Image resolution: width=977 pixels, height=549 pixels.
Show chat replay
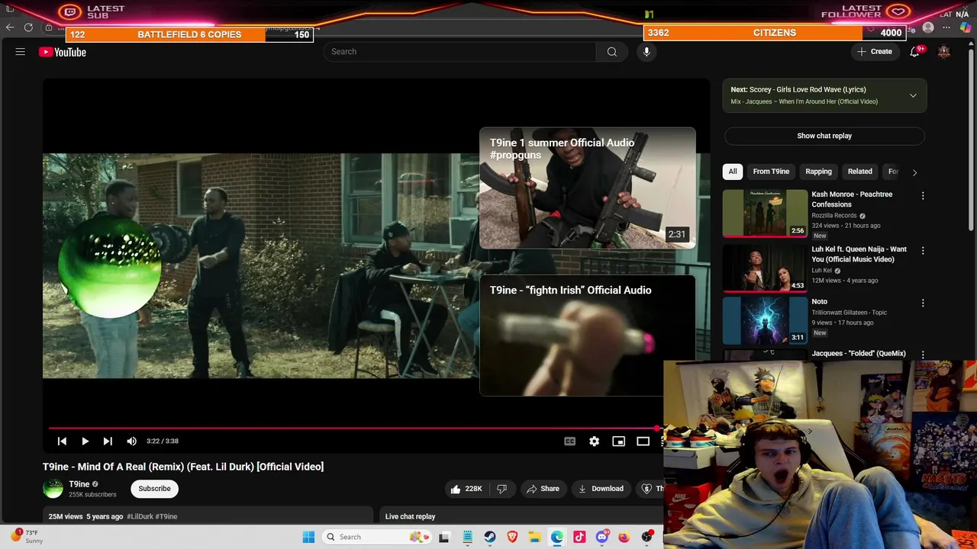824,136
